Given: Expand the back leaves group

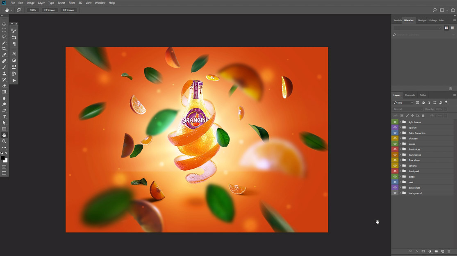Looking at the screenshot, I should tap(400, 155).
